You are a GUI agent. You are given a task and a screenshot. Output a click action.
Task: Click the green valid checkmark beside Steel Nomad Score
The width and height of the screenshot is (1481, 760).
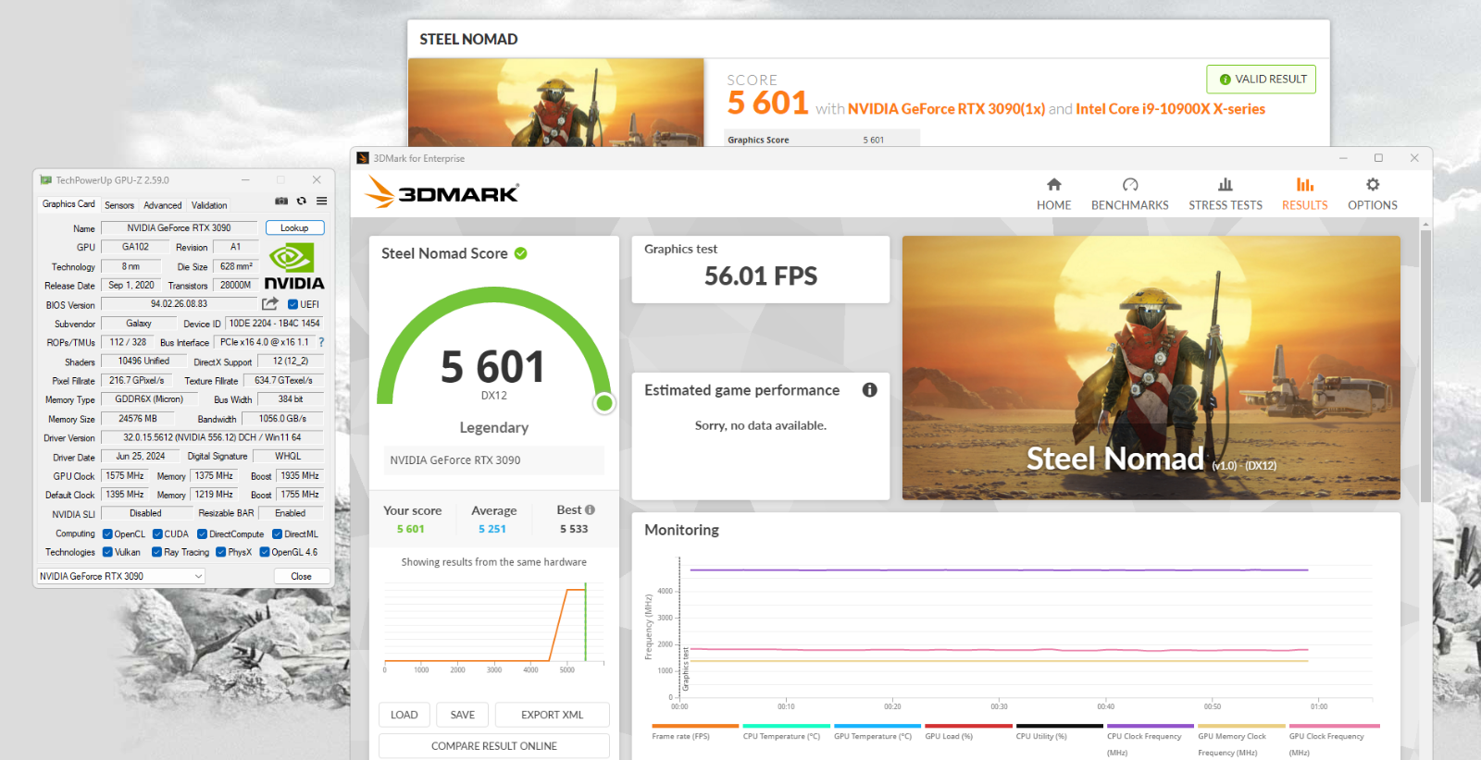point(521,253)
